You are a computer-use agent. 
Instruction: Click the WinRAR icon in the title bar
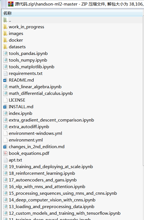click(x=11, y=4)
